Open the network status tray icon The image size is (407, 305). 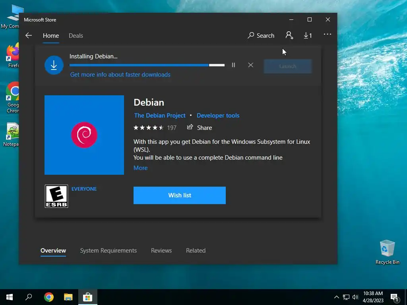coord(346,297)
